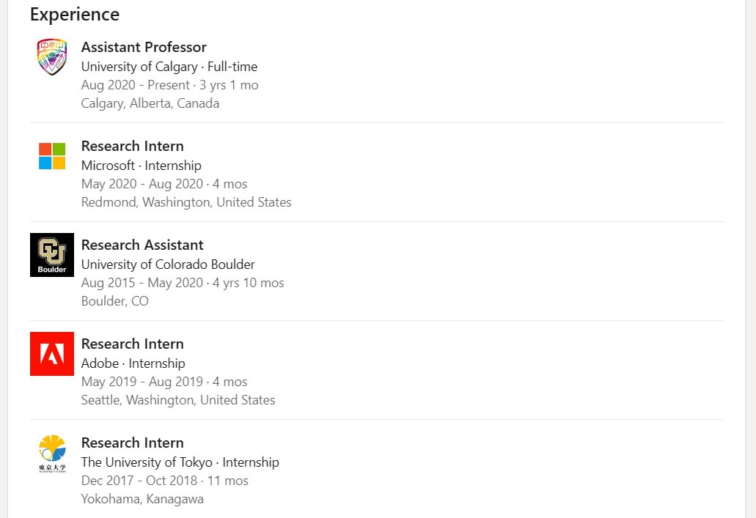Select the Microsoft · Internship company line

tap(141, 166)
